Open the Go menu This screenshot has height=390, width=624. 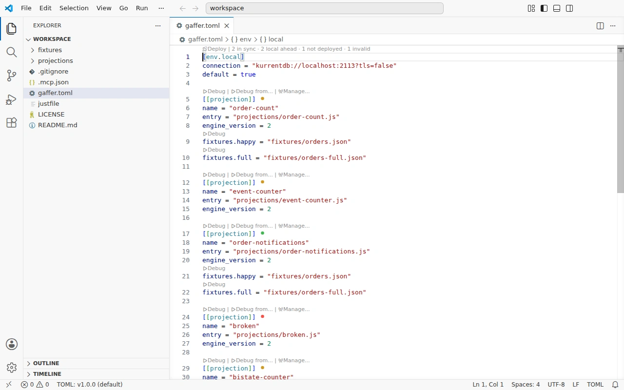(x=124, y=8)
